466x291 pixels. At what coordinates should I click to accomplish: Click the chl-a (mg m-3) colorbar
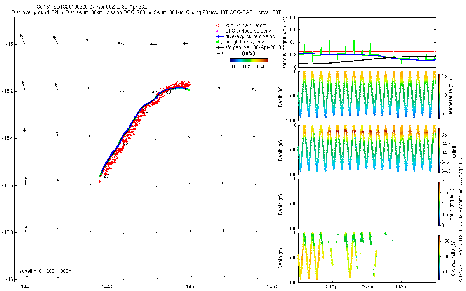tap(439, 203)
